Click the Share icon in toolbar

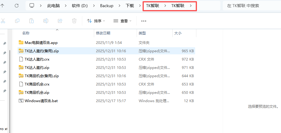click(60, 21)
